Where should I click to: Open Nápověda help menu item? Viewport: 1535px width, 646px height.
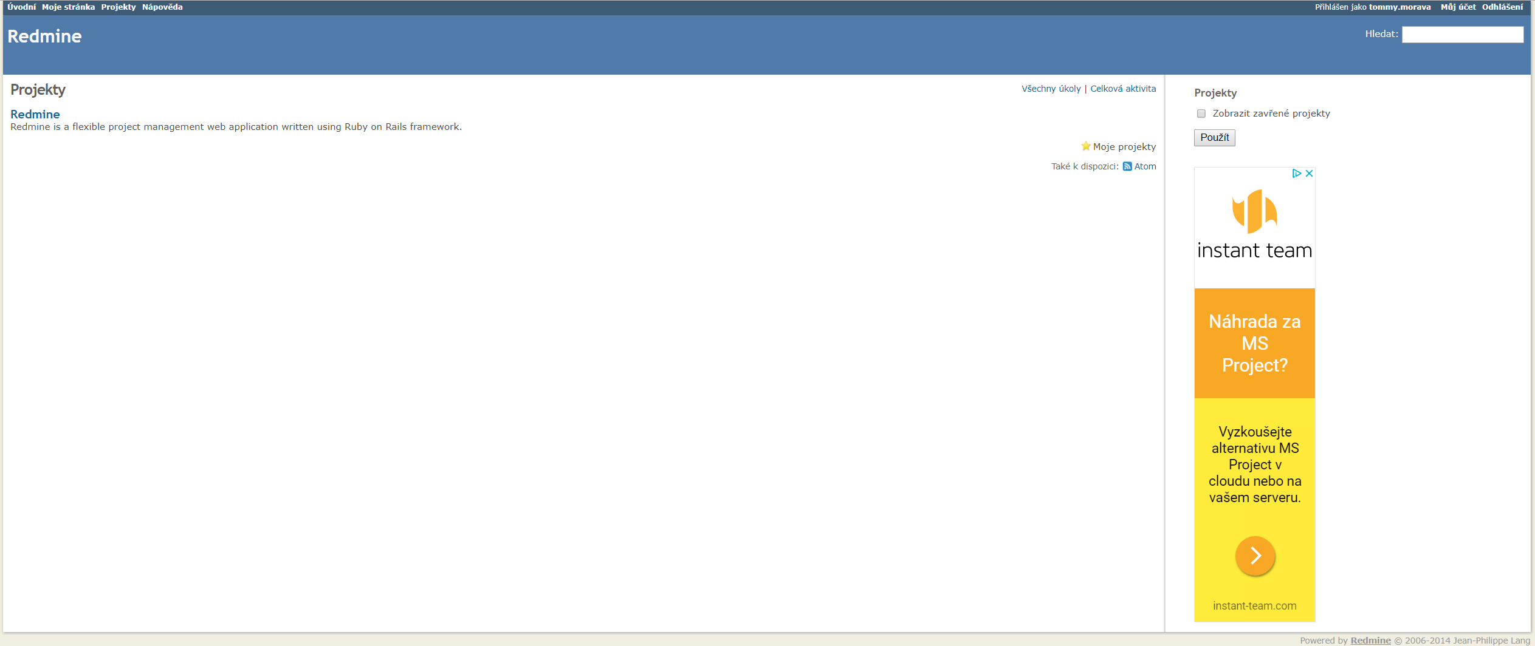(x=162, y=7)
